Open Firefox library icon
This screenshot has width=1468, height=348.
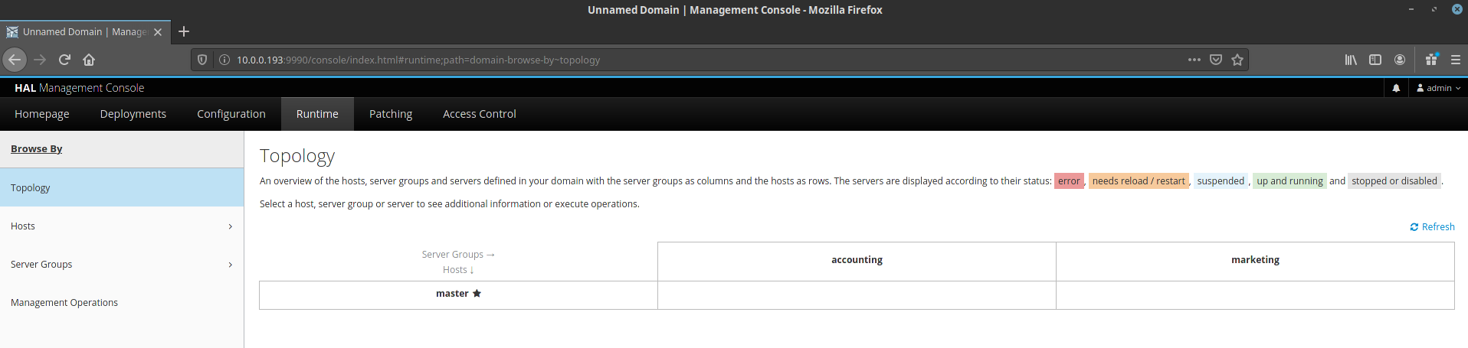tap(1351, 60)
